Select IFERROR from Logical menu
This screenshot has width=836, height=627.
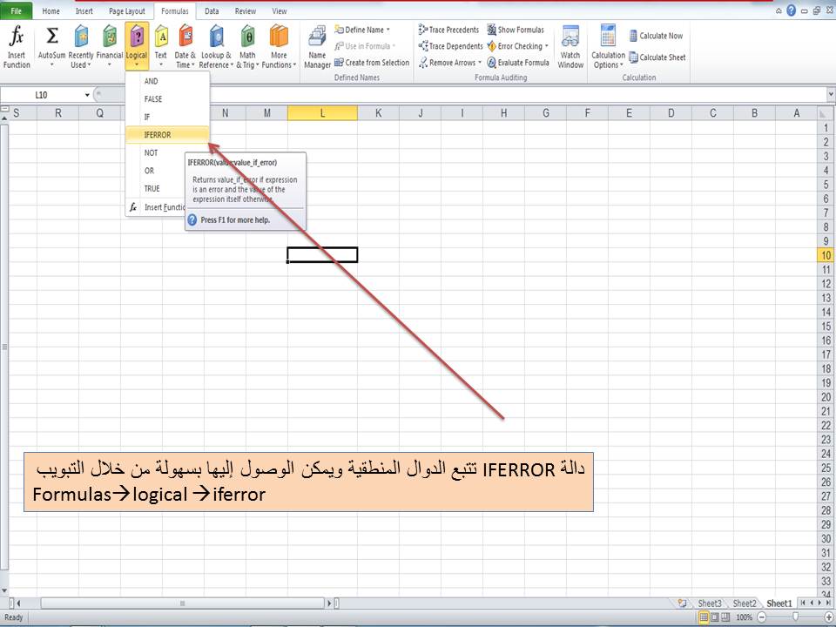click(x=167, y=135)
